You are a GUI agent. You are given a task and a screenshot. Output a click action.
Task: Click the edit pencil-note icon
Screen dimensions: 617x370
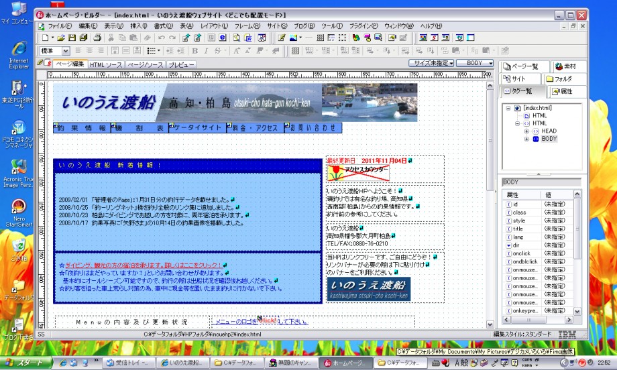[282, 38]
